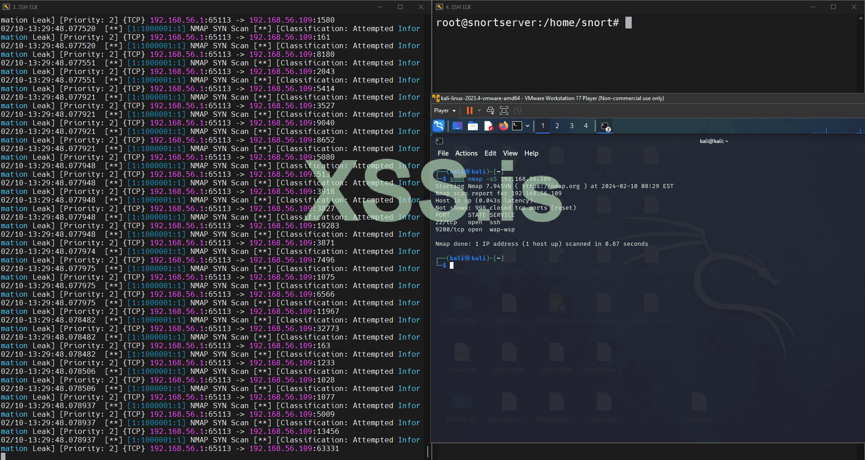Open the Actions menu in Kali terminal
Viewport: 865px width, 460px height.
(x=466, y=153)
